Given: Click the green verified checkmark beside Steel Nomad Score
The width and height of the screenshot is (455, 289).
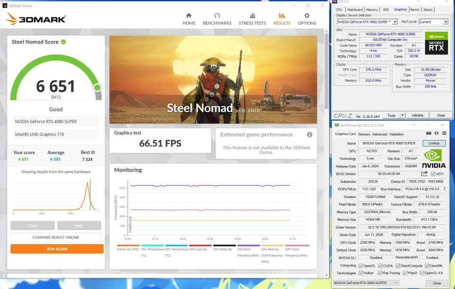Looking at the screenshot, I should 64,42.
